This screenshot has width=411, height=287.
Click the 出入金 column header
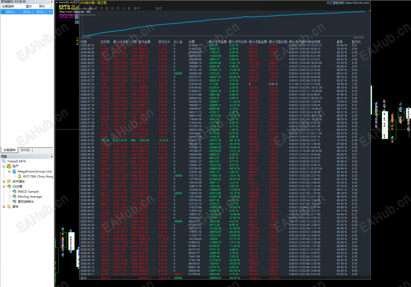(178, 41)
